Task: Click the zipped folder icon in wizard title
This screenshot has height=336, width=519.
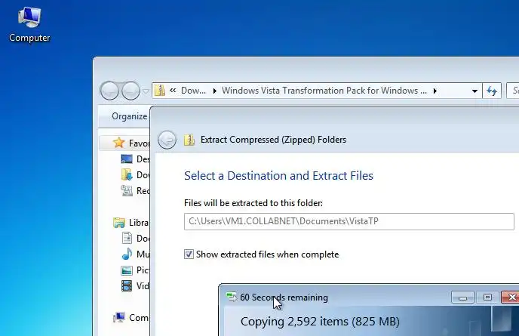Action: click(x=189, y=140)
